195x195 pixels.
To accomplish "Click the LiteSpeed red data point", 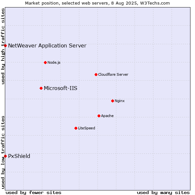I will point(76,128).
